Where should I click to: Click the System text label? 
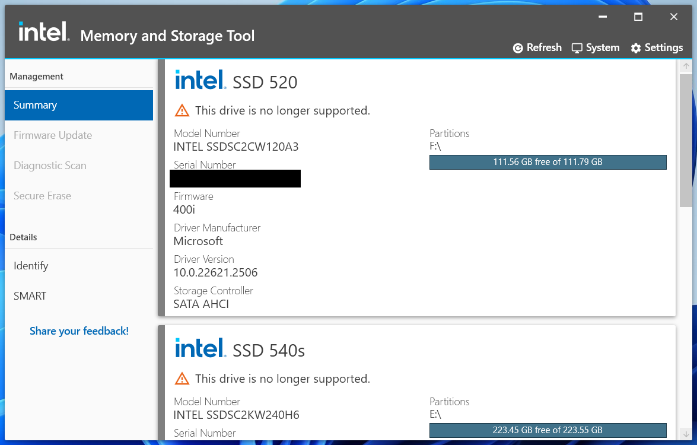(x=602, y=47)
